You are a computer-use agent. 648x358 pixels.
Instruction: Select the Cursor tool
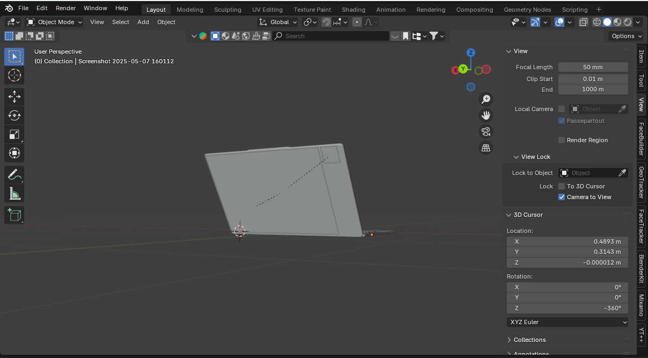14,75
